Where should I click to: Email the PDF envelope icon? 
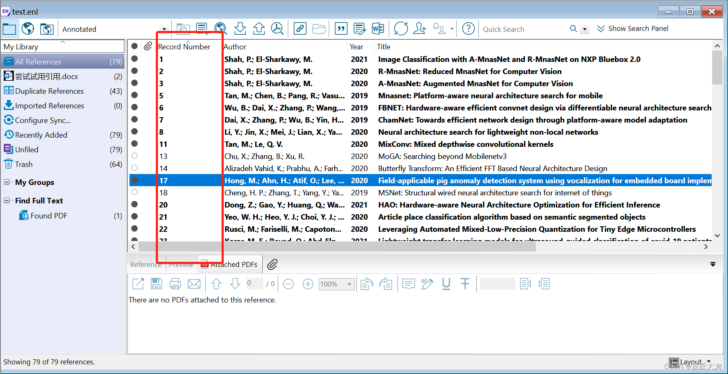[194, 284]
